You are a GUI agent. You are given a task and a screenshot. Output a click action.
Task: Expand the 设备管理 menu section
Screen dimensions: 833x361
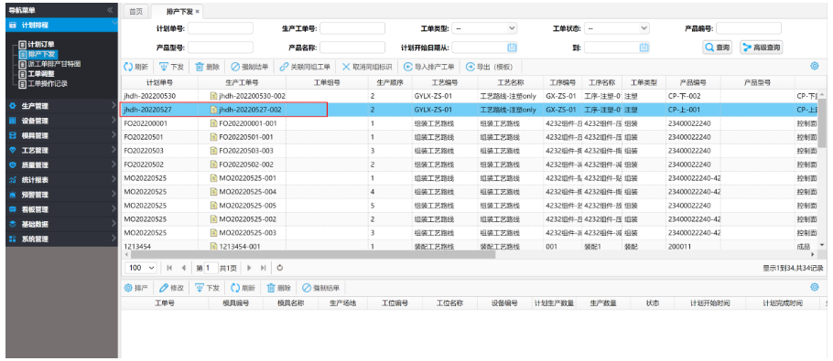pyautogui.click(x=61, y=121)
